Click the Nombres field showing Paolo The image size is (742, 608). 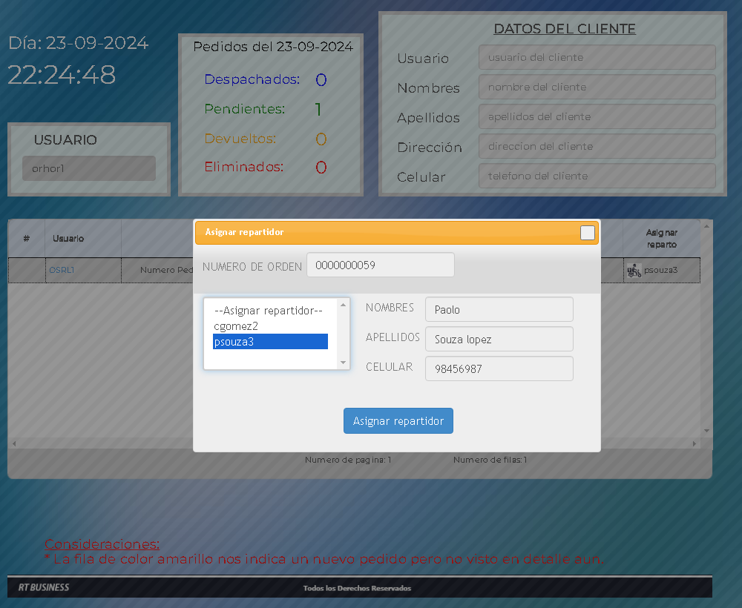pyautogui.click(x=499, y=309)
